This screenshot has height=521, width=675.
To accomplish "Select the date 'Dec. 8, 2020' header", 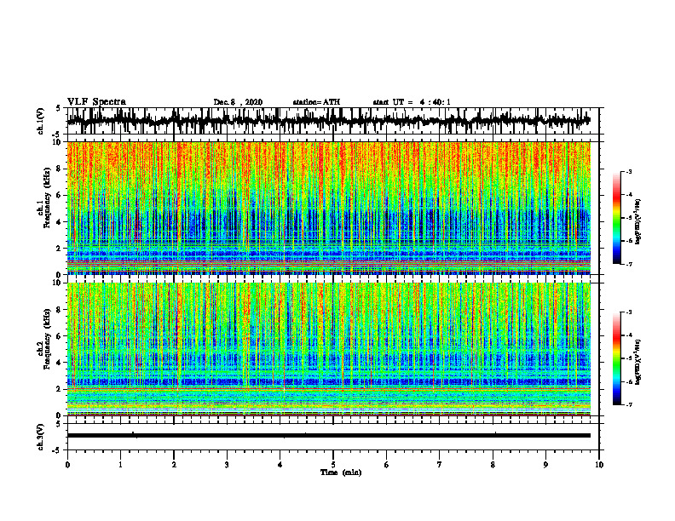I will coord(238,102).
